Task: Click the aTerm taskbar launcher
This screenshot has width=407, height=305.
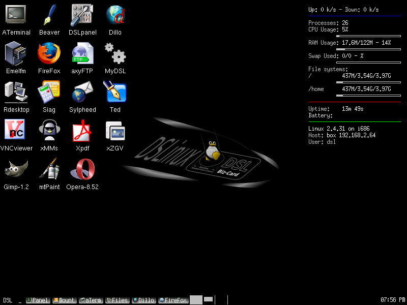Action: (91, 300)
